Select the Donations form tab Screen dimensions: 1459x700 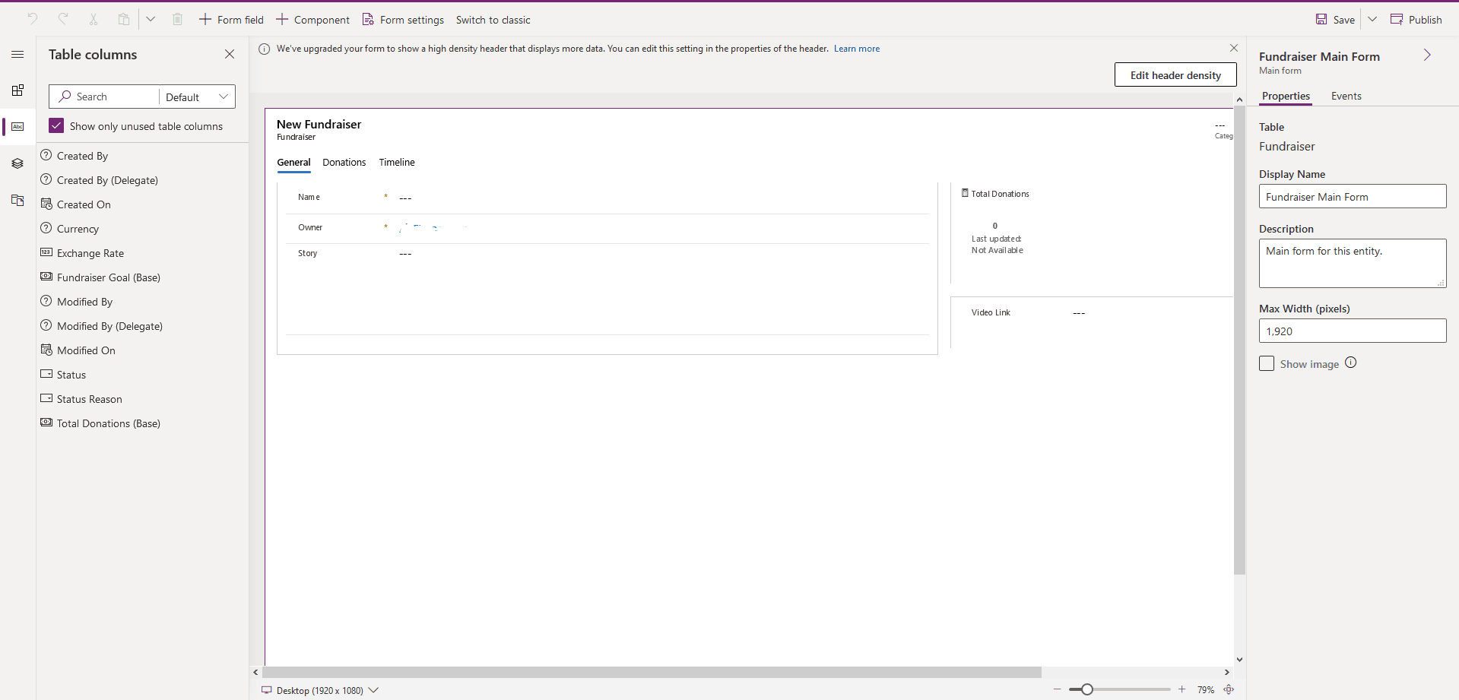[x=344, y=162]
